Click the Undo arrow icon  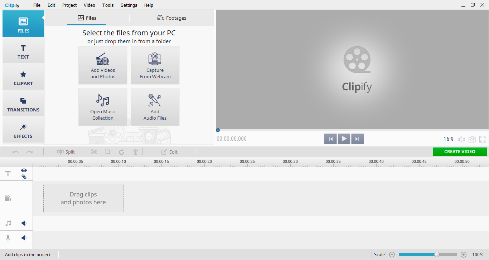pyautogui.click(x=15, y=152)
